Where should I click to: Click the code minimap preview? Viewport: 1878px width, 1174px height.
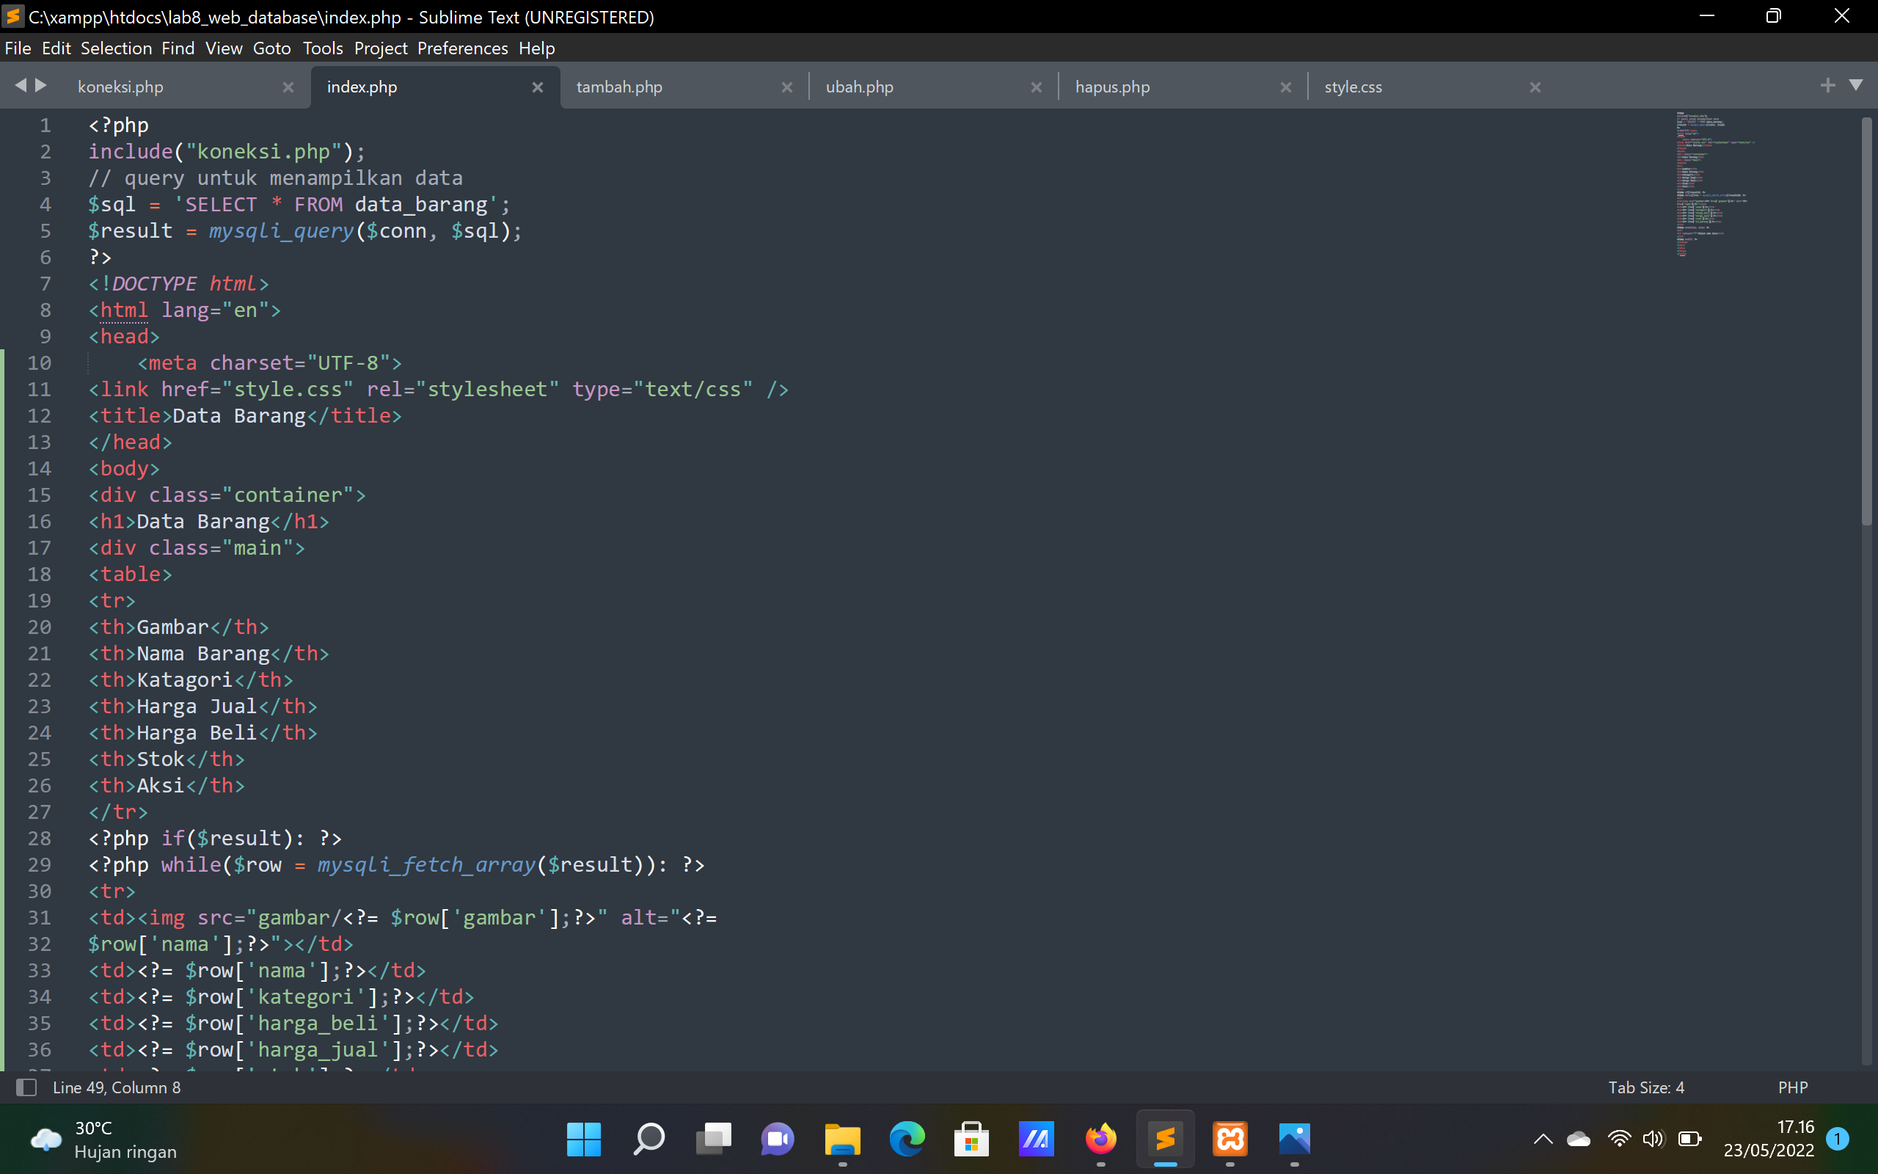tap(1715, 186)
